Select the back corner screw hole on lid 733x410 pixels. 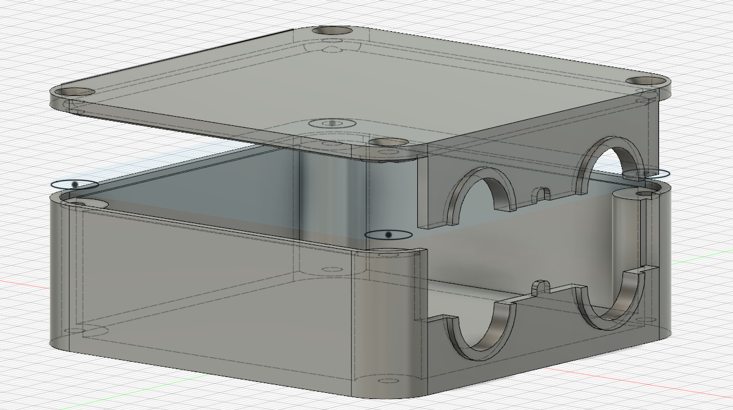pos(332,31)
